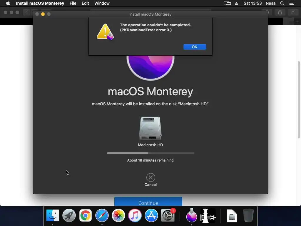Open the File menu

click(73, 3)
